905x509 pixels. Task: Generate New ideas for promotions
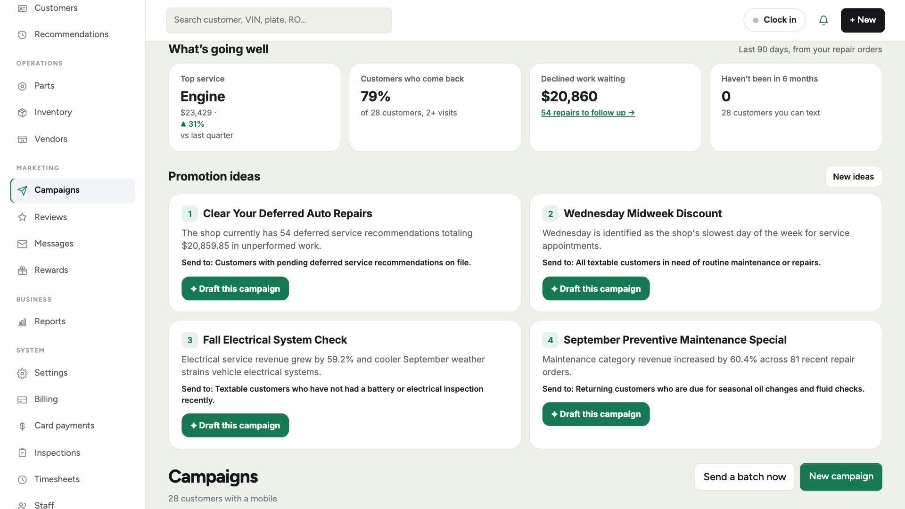(x=853, y=177)
